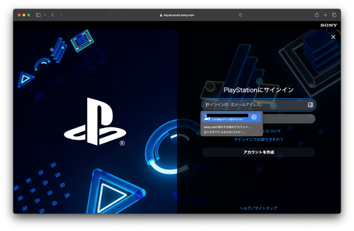Open the ヘルプ/サイトマップ link
The image size is (354, 231).
pos(259,208)
